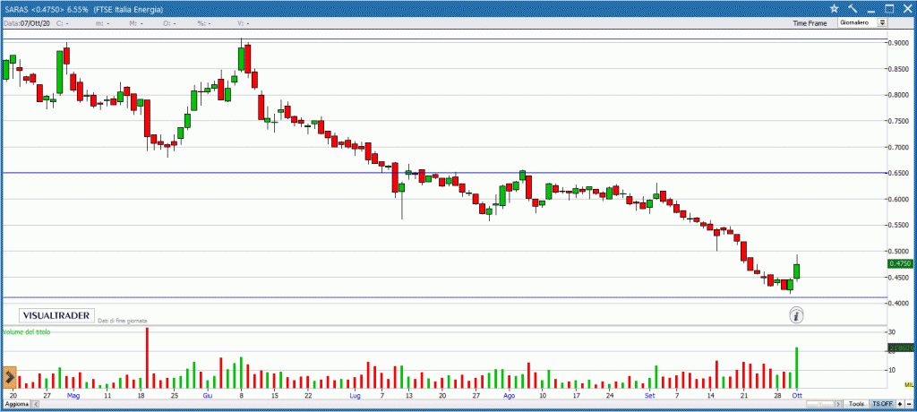This screenshot has width=917, height=412.
Task: Click the Aggiorna button
Action: (16, 404)
